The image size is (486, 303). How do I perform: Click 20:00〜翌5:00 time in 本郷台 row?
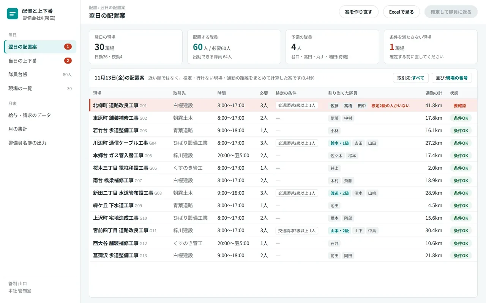(234, 156)
